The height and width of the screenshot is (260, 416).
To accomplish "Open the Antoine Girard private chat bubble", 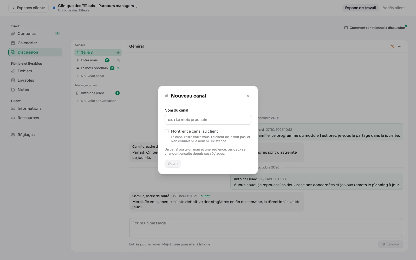I will (x=77, y=93).
